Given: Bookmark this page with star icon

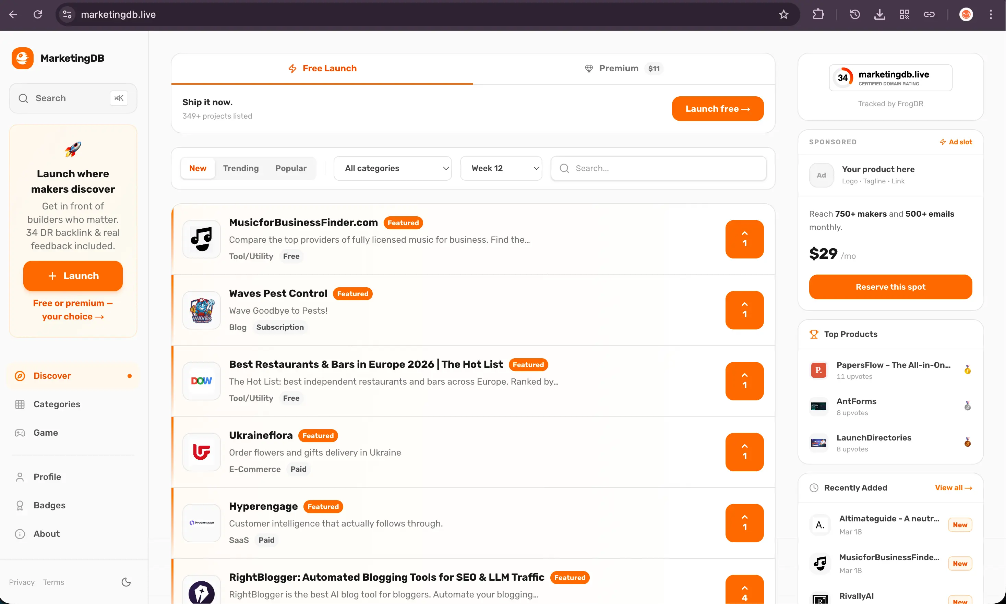Looking at the screenshot, I should [x=784, y=15].
